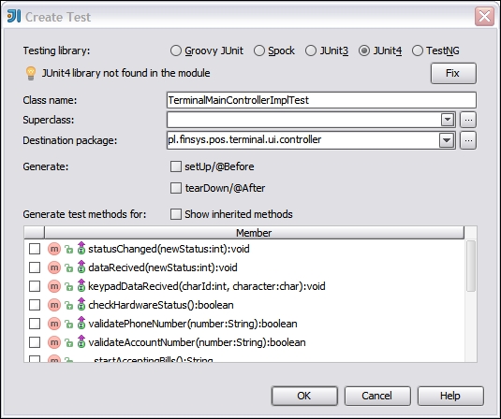501x419 pixels.
Task: Click override arrow icon in statusChanged row
Action: tap(81, 248)
